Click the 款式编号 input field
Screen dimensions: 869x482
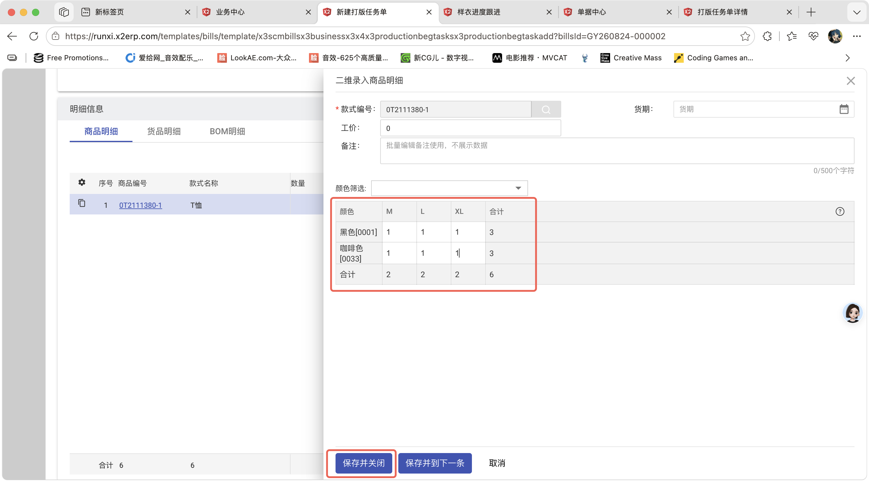tap(455, 109)
